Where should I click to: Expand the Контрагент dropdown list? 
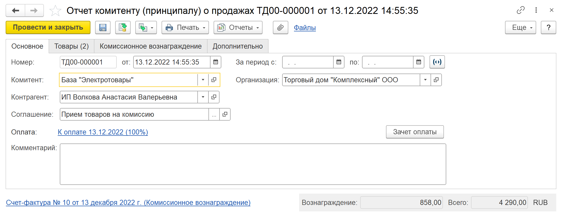[203, 97]
